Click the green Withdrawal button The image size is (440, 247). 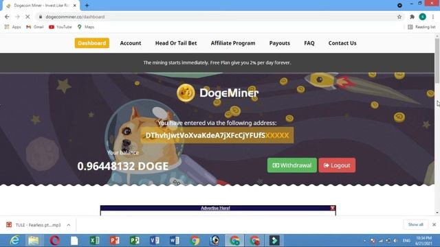[291, 165]
